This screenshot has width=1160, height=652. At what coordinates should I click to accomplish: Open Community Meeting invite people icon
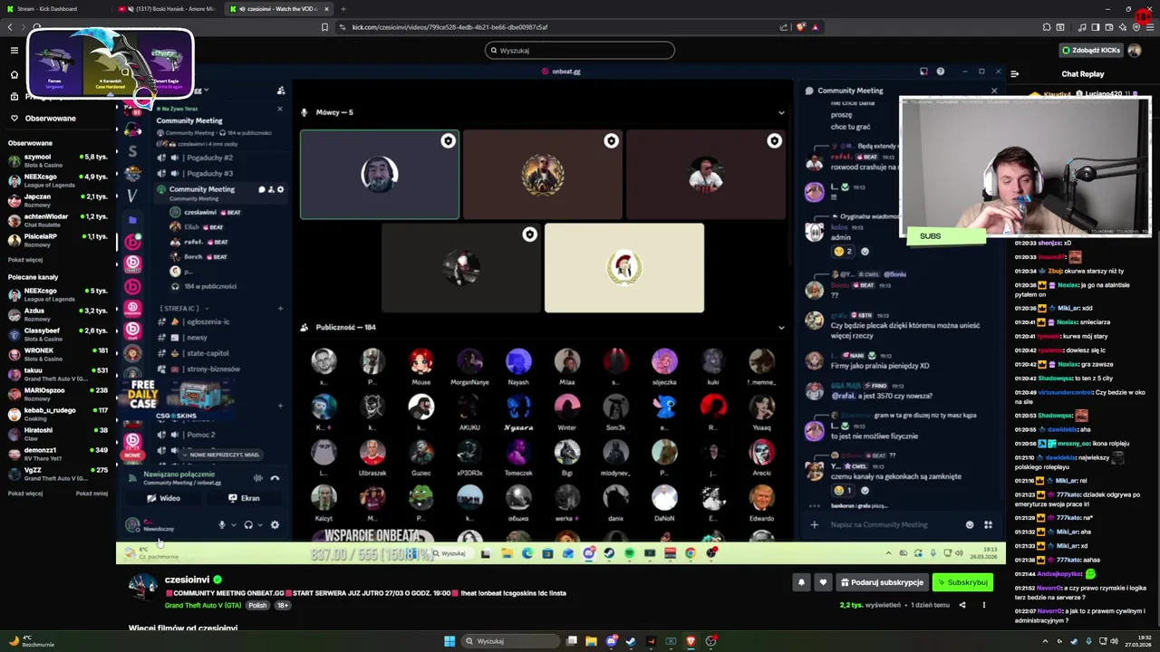(271, 189)
